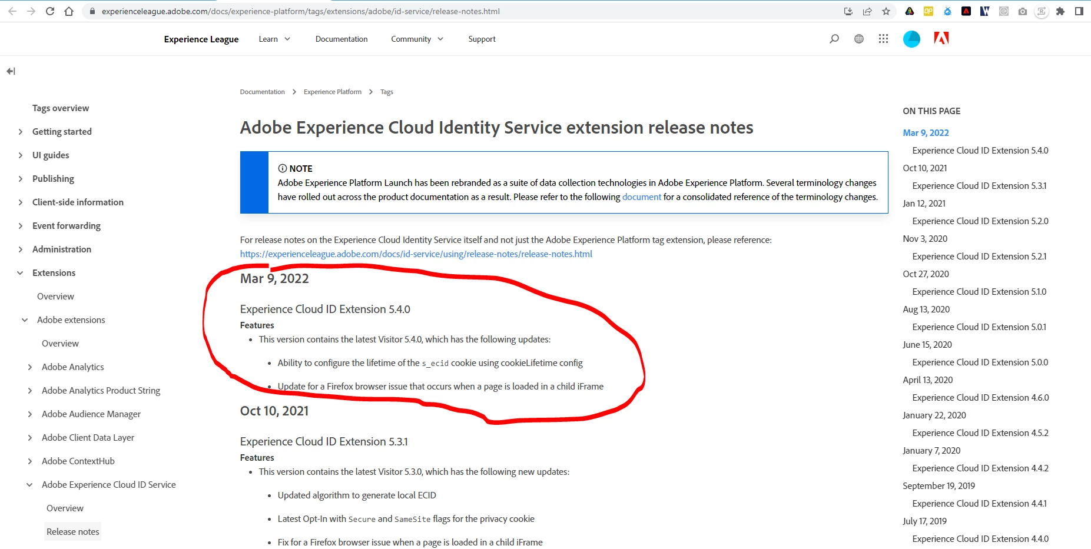Open the terminology 'document' link in note
This screenshot has height=549, width=1091.
click(642, 197)
